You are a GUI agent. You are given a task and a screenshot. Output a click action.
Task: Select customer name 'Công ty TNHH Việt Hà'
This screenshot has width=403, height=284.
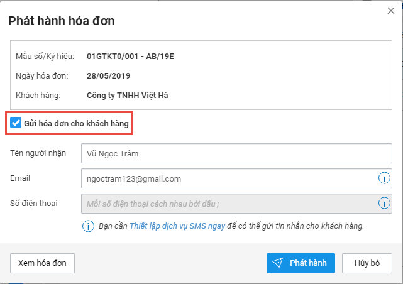128,96
